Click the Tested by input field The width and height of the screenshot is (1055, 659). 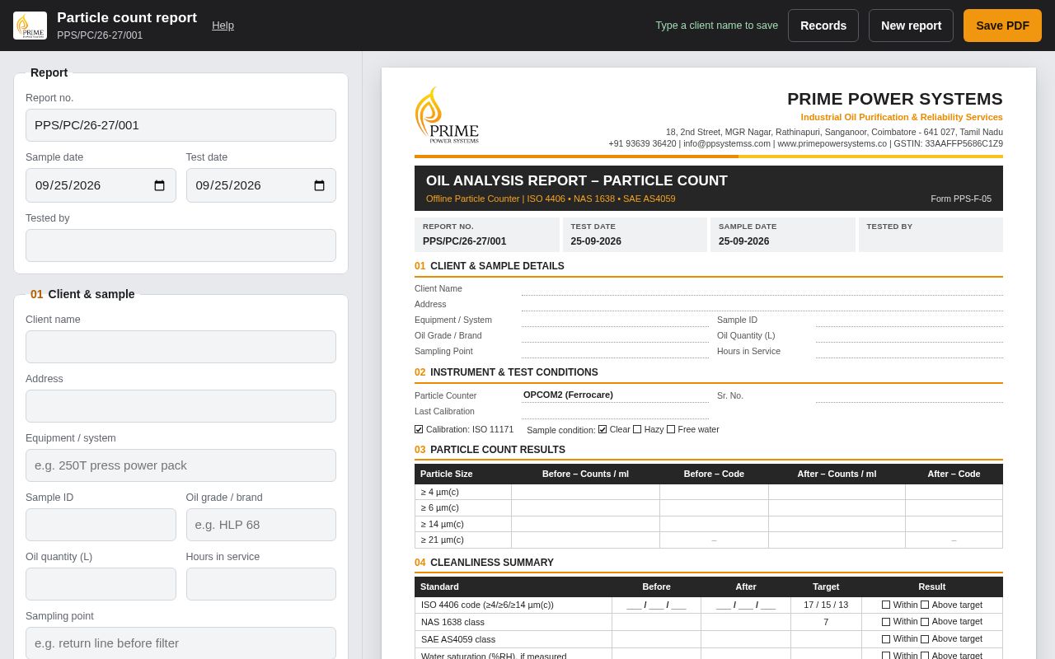[x=181, y=245]
